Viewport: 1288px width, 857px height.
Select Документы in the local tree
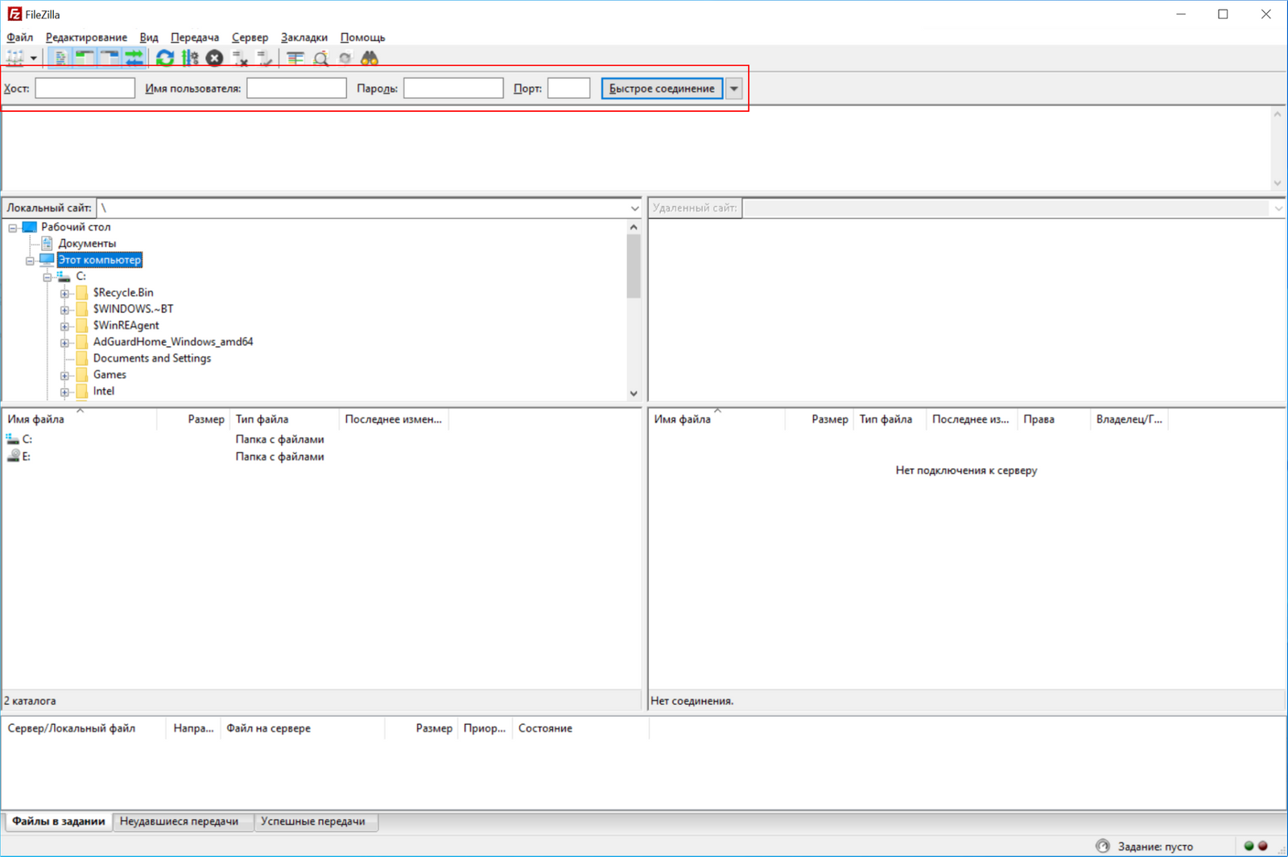point(87,243)
